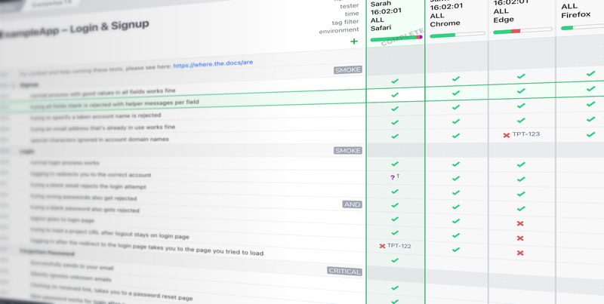Click Safari checkmark for 'normal login process works'
The width and height of the screenshot is (604, 304).
pyautogui.click(x=395, y=164)
